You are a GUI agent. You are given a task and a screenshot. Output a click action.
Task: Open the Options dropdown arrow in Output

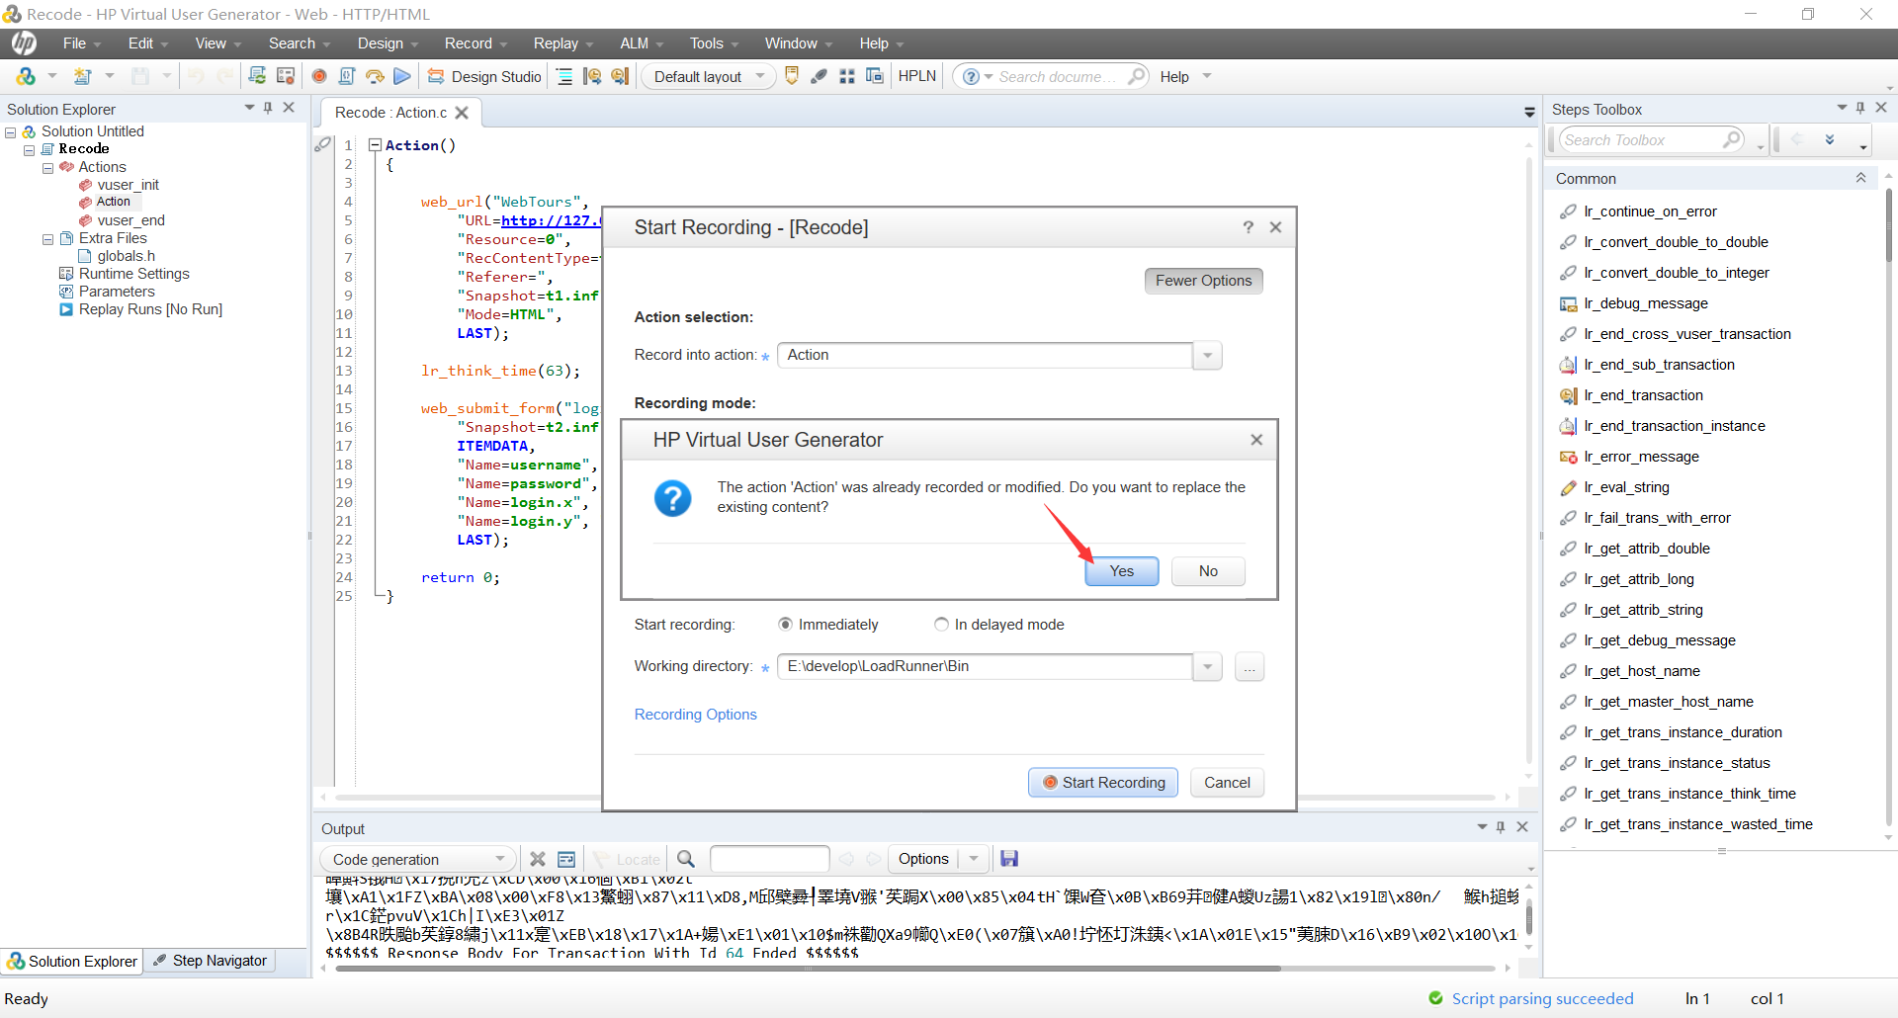pos(974,859)
